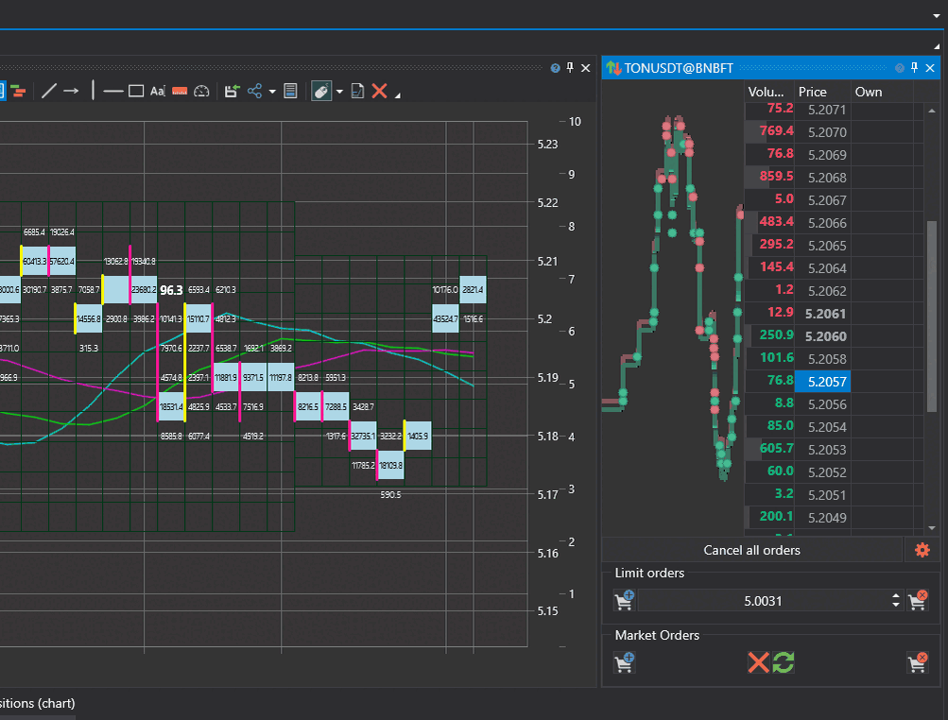Screen dimensions: 948x720
Task: Click the green refresh Market Orders button
Action: (785, 662)
